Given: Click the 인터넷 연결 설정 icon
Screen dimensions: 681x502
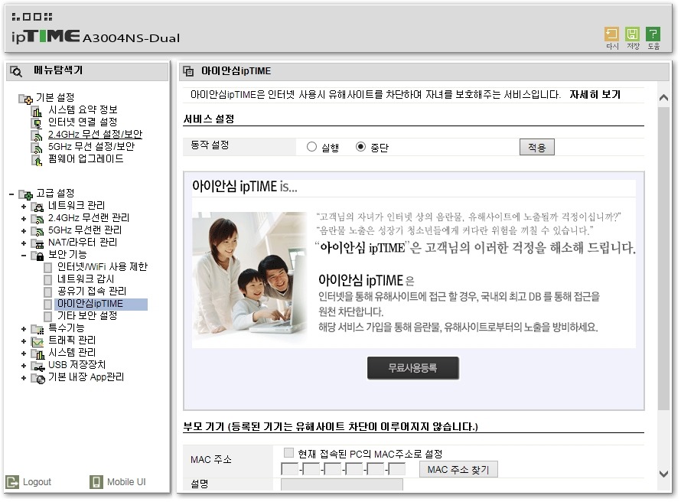Looking at the screenshot, I should [37, 123].
